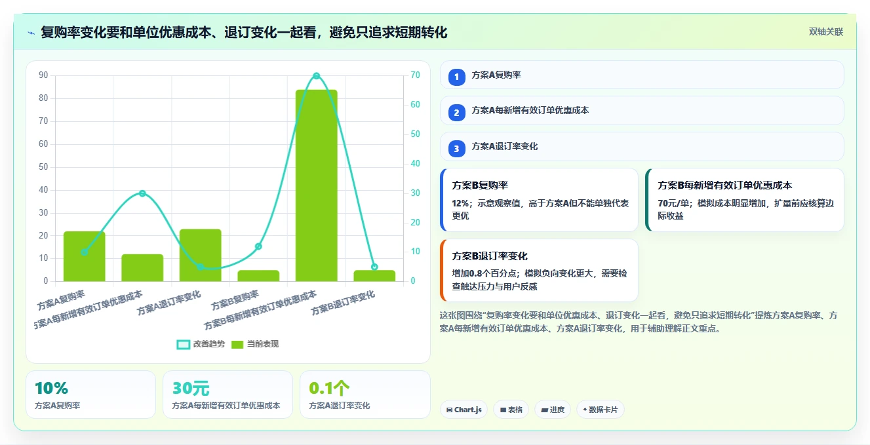Viewport: 870px width, 445px height.
Task: Click the 表格 tag icon
Action: [503, 410]
